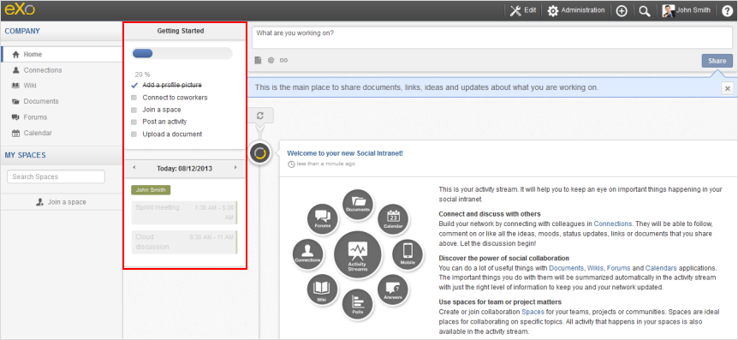Viewport: 738px width, 340px height.
Task: Close the blue info tip banner
Action: click(727, 88)
